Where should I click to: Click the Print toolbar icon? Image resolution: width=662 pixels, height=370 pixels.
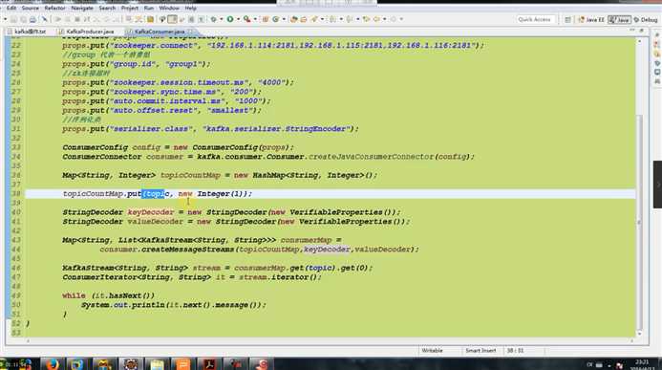tap(32, 19)
